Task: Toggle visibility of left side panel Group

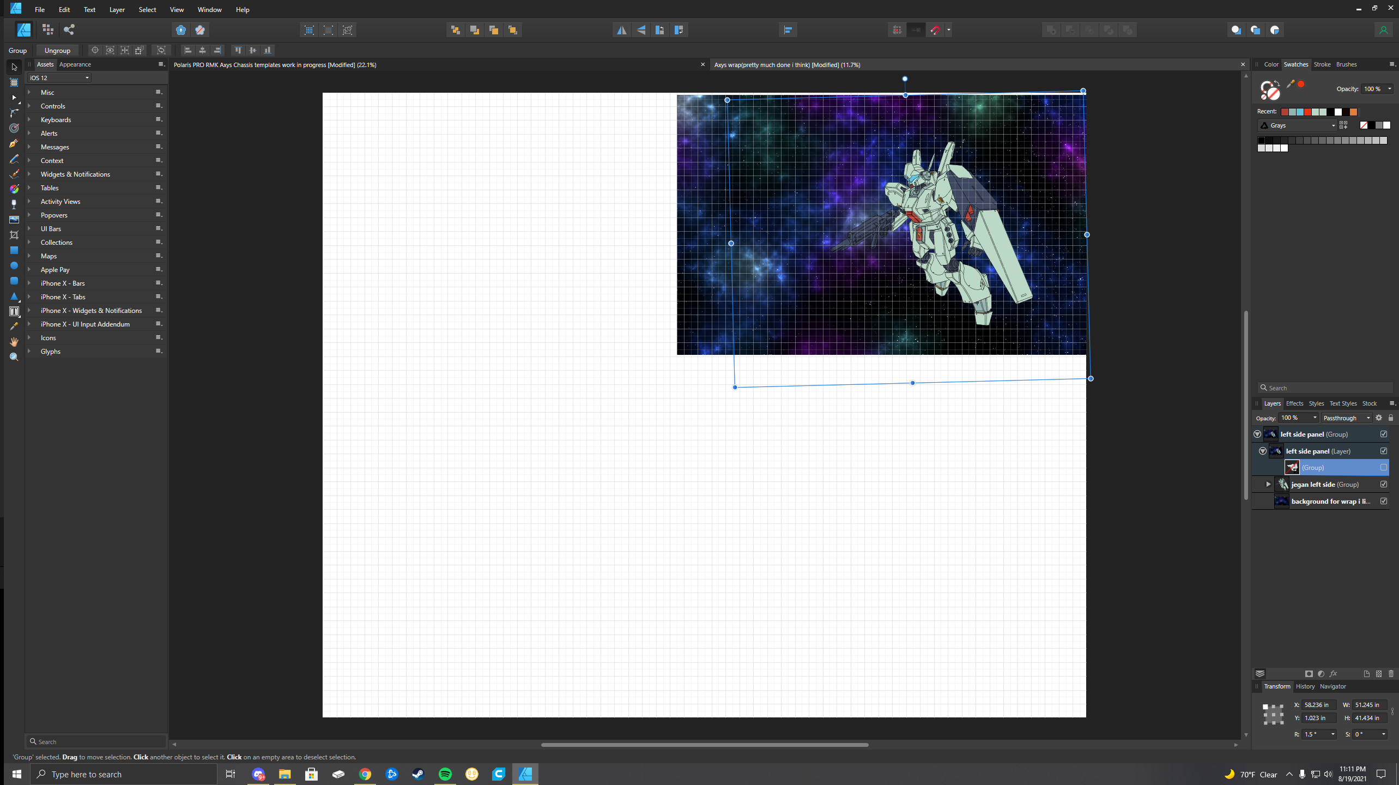Action: (x=1384, y=434)
